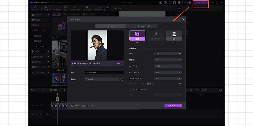Image resolution: width=253 pixels, height=126 pixels.
Task: Expand the filter chips dropdown arrow
Action: 107,14
